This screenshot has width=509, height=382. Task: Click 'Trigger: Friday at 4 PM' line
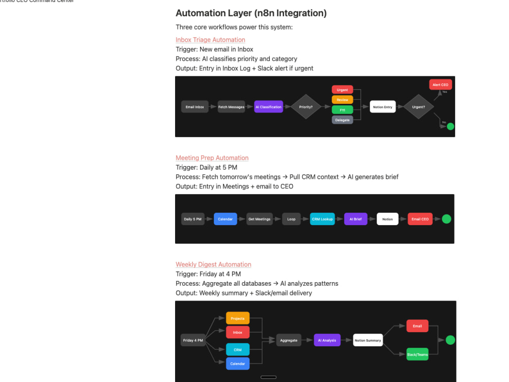click(208, 274)
